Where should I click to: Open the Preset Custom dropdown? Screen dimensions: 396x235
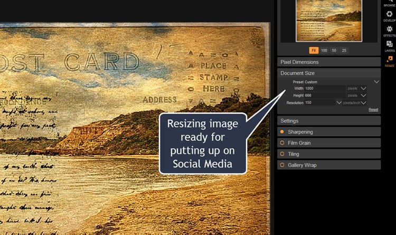[x=376, y=82]
